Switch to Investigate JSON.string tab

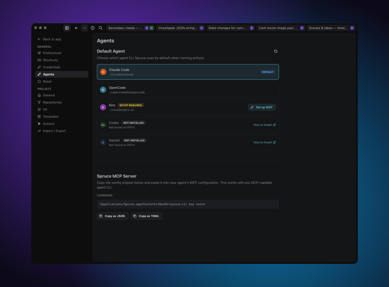click(181, 28)
